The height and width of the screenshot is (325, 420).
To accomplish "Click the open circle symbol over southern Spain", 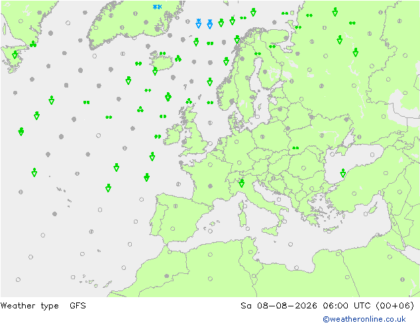I will click(172, 229).
